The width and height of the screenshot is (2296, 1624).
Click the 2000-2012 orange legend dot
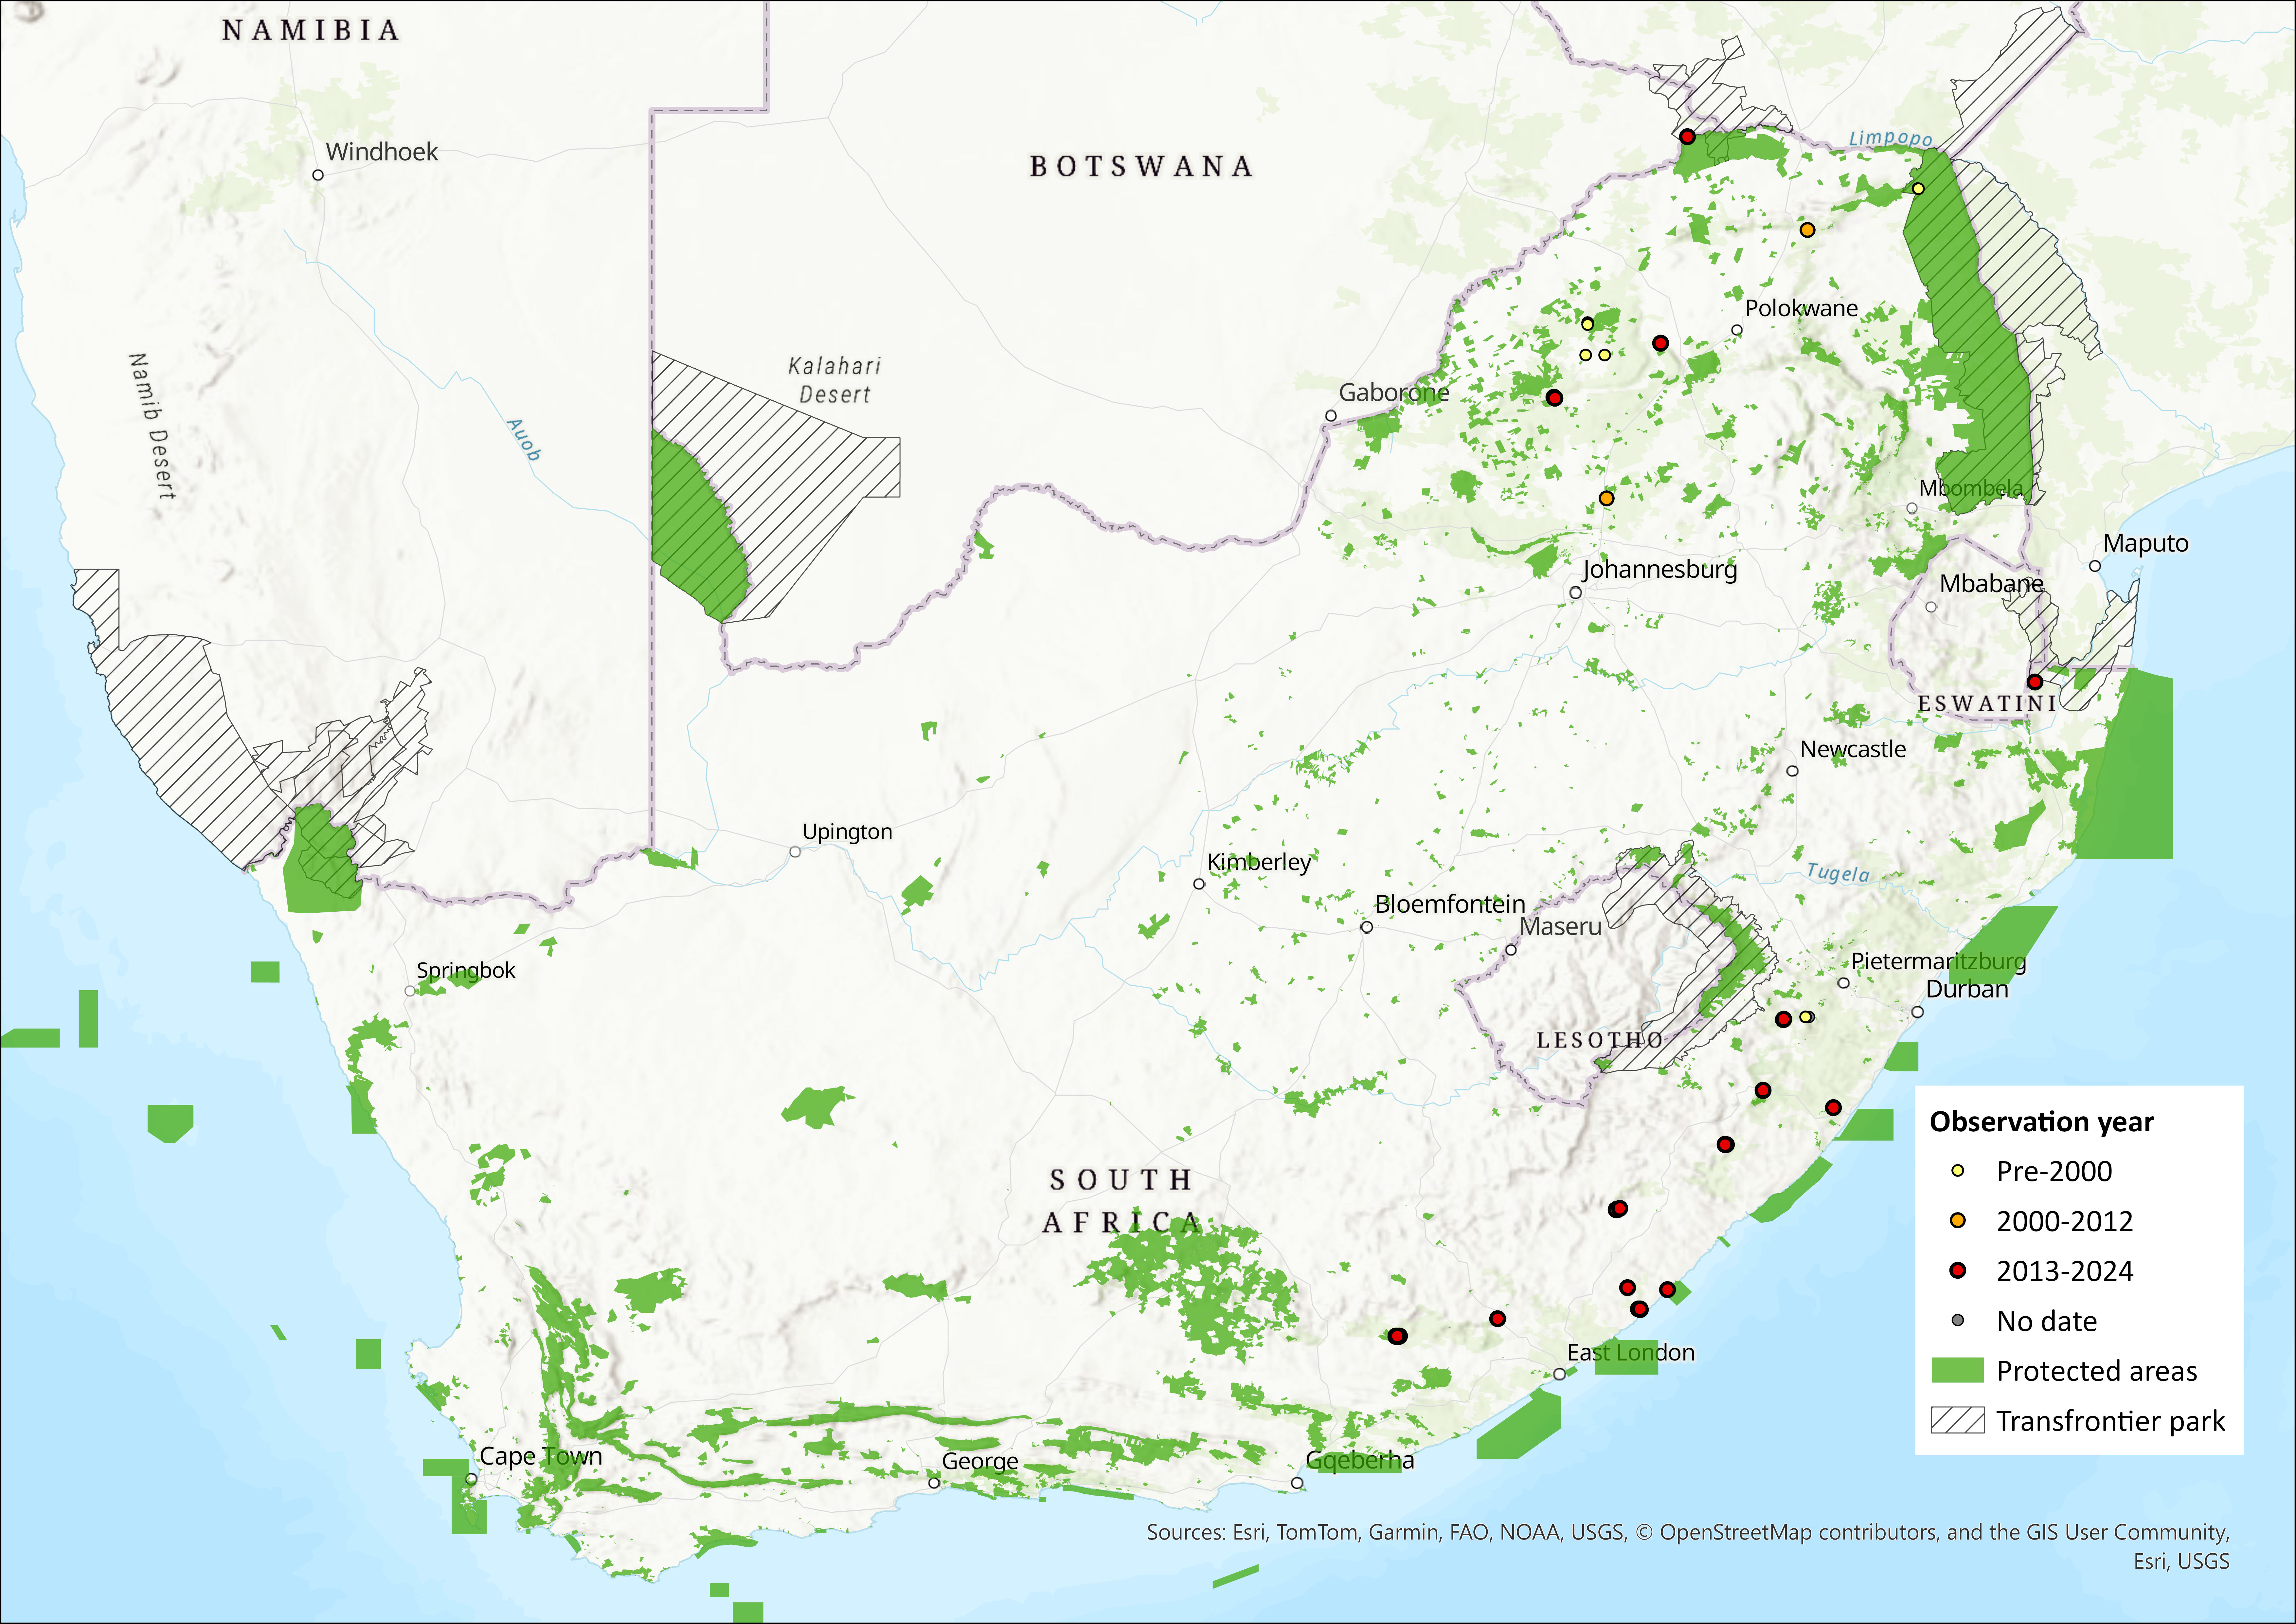coord(1958,1221)
